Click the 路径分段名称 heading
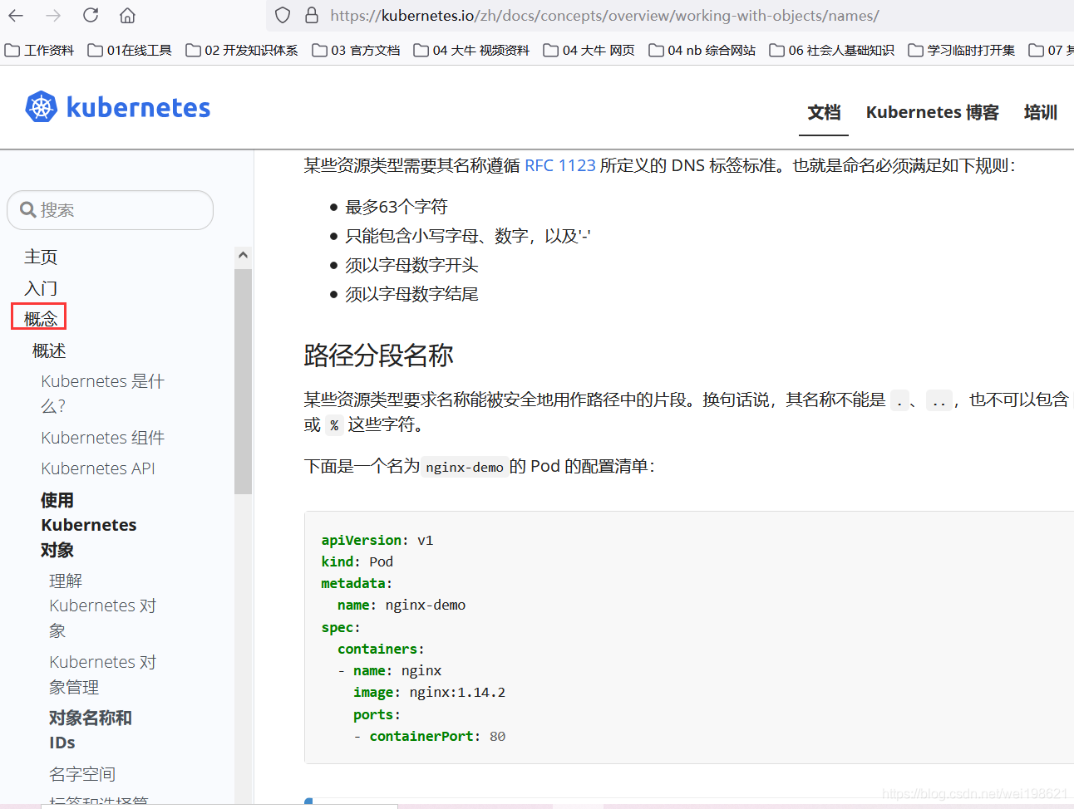The height and width of the screenshot is (809, 1074). (x=378, y=355)
